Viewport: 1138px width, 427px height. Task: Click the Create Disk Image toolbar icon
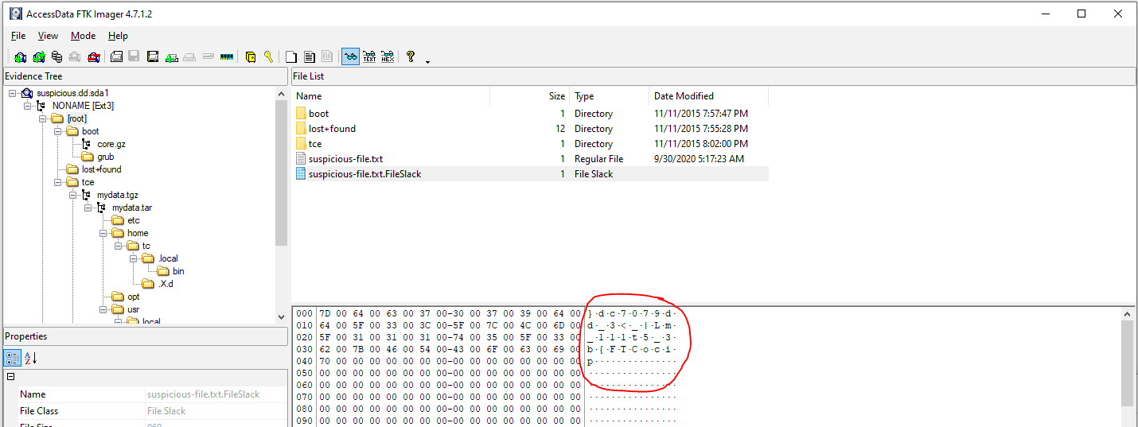click(x=116, y=56)
